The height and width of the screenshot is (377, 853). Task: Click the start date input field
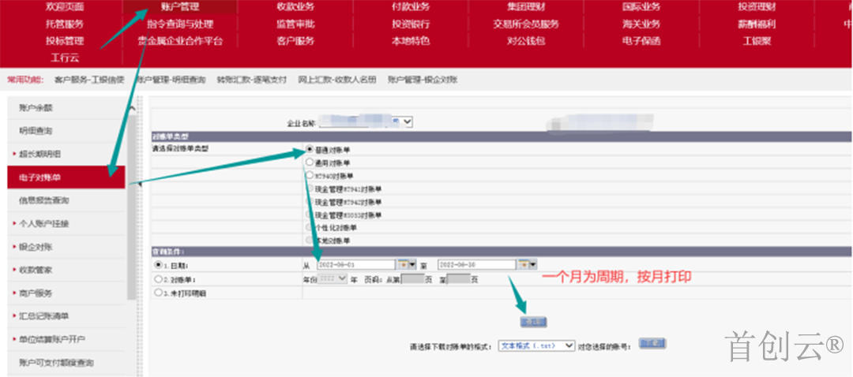(x=356, y=264)
